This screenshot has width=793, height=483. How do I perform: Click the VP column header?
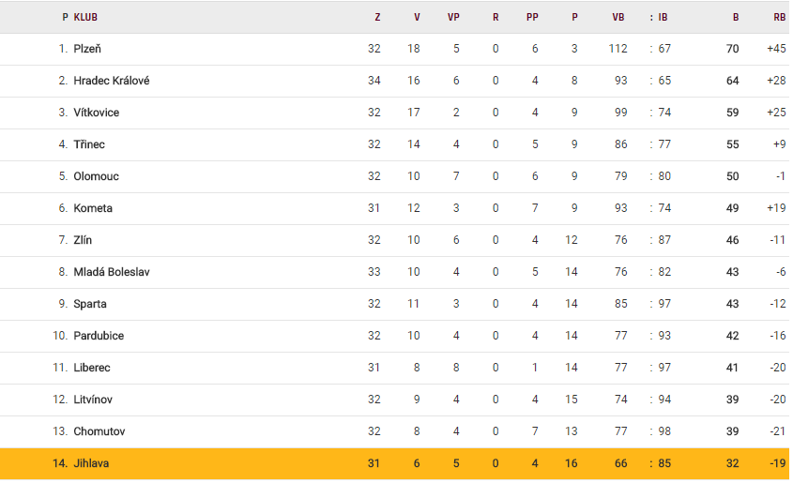pos(453,17)
